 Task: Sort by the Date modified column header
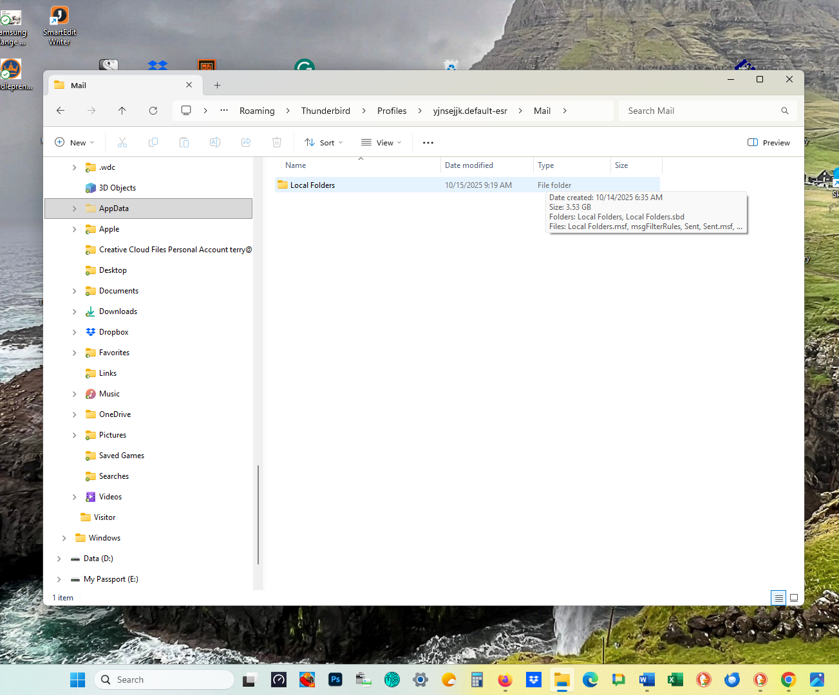[469, 165]
